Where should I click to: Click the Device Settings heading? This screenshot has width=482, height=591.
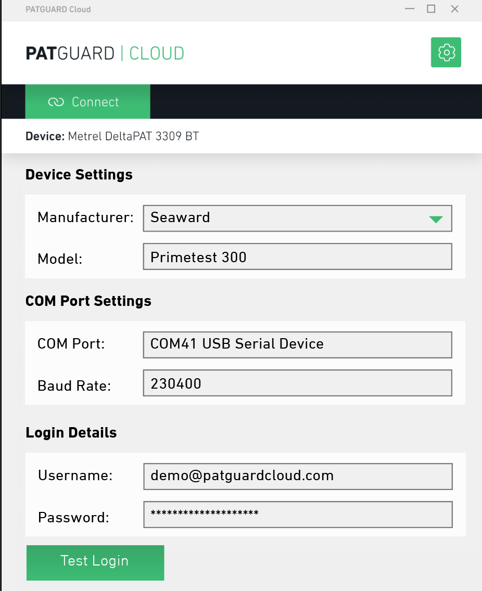pos(79,174)
